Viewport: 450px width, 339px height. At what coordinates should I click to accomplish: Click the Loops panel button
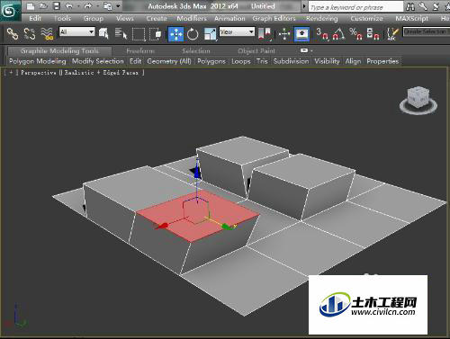(x=240, y=61)
